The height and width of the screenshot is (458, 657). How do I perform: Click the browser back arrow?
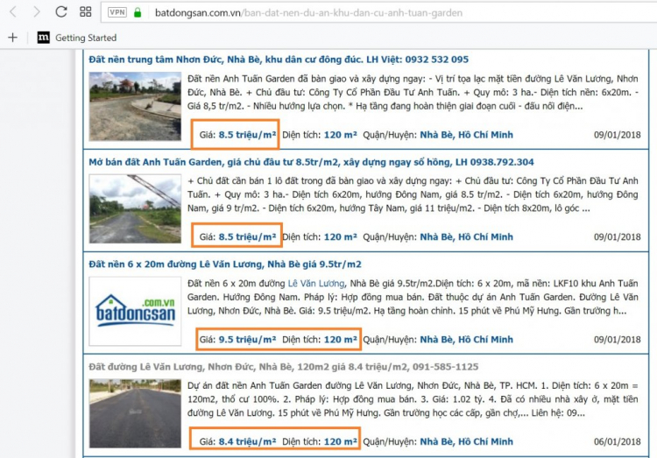13,12
